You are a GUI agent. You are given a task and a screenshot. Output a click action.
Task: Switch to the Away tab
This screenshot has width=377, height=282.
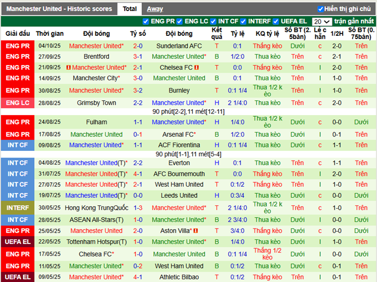pyautogui.click(x=155, y=9)
